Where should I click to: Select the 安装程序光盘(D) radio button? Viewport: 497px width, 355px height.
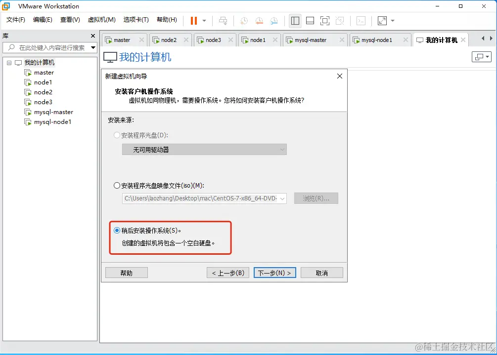point(117,135)
